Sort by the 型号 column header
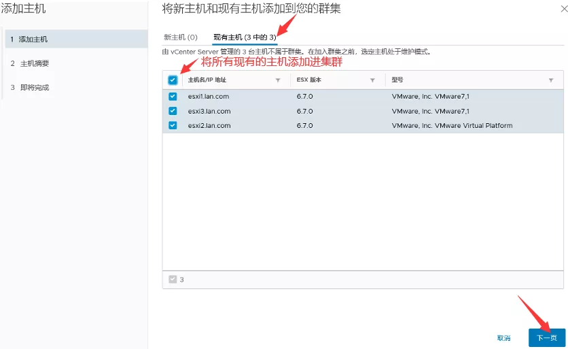 [x=397, y=80]
